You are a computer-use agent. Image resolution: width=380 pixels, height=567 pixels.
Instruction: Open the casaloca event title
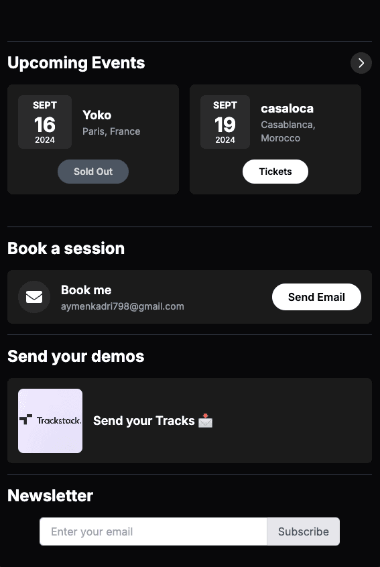pos(287,109)
